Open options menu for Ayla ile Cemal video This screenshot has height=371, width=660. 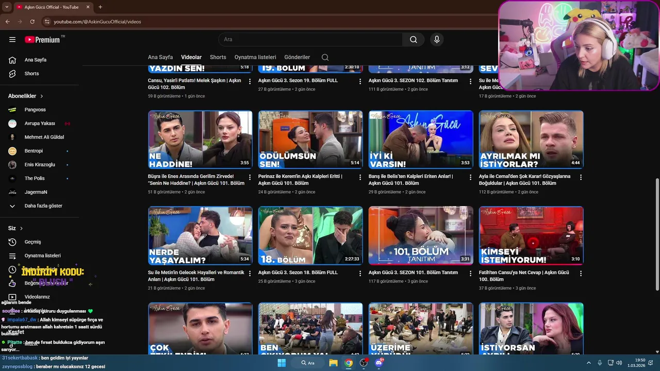(581, 177)
